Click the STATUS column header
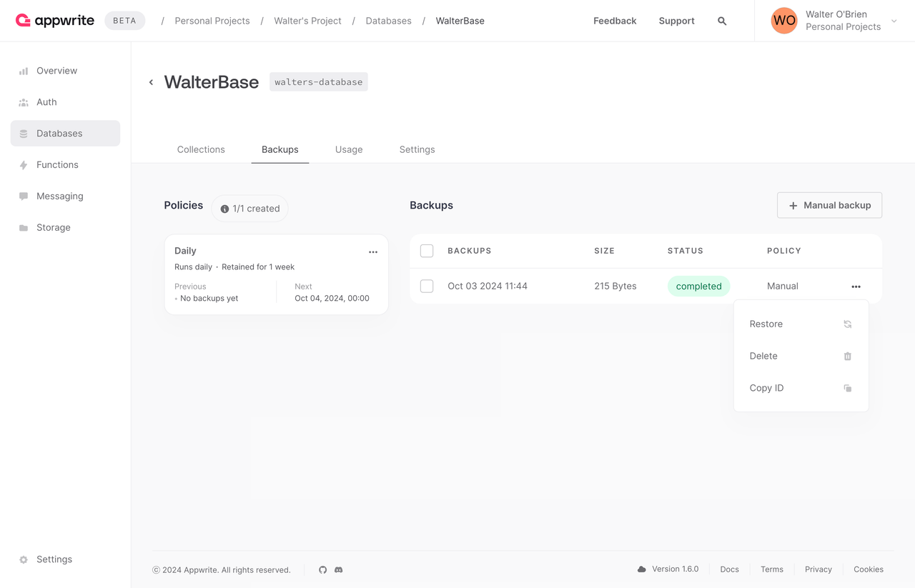915x588 pixels. 686,251
